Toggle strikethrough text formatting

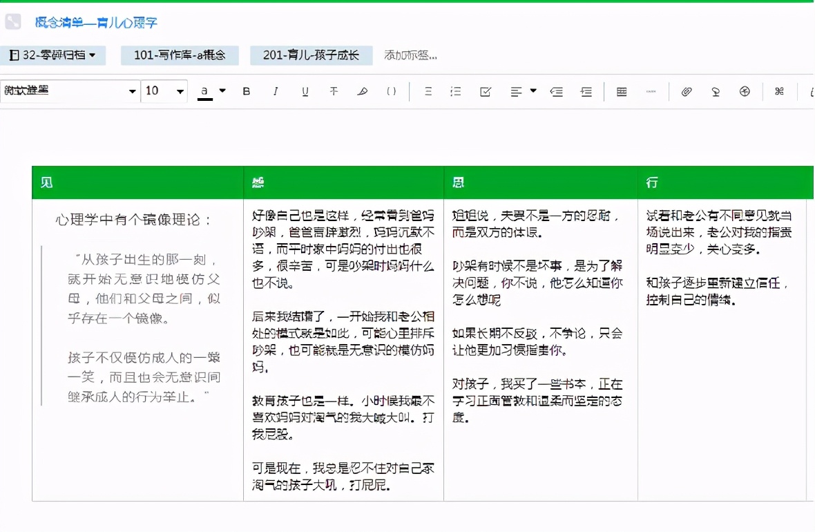click(334, 91)
